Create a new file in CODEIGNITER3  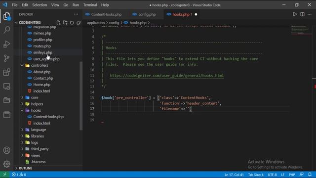point(58,22)
